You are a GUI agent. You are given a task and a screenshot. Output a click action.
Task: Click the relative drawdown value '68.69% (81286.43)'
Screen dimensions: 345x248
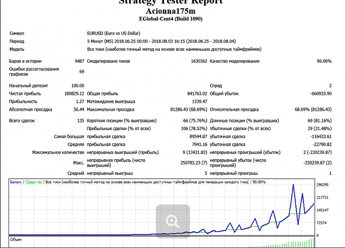click(x=313, y=109)
